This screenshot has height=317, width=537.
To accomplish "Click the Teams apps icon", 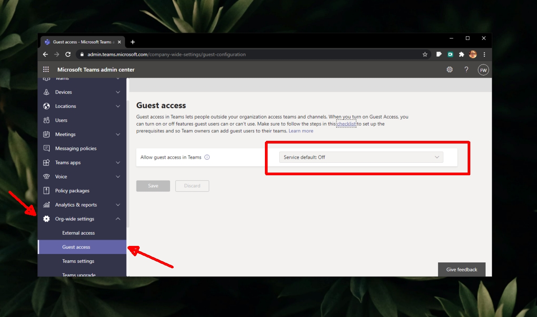I will point(46,162).
